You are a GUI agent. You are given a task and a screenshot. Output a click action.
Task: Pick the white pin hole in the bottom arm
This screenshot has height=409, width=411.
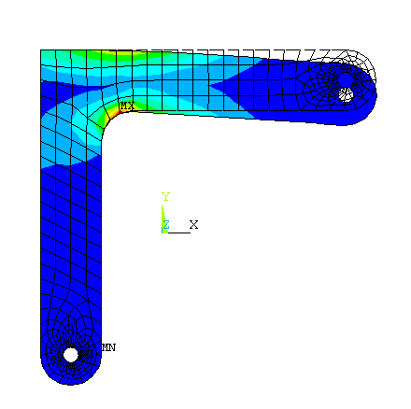point(71,355)
